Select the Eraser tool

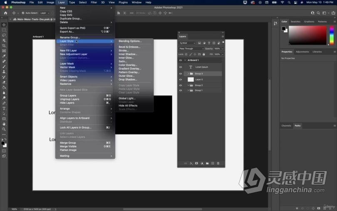(x=4, y=82)
